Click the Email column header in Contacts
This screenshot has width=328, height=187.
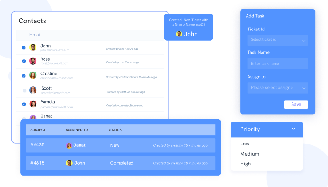coord(36,35)
